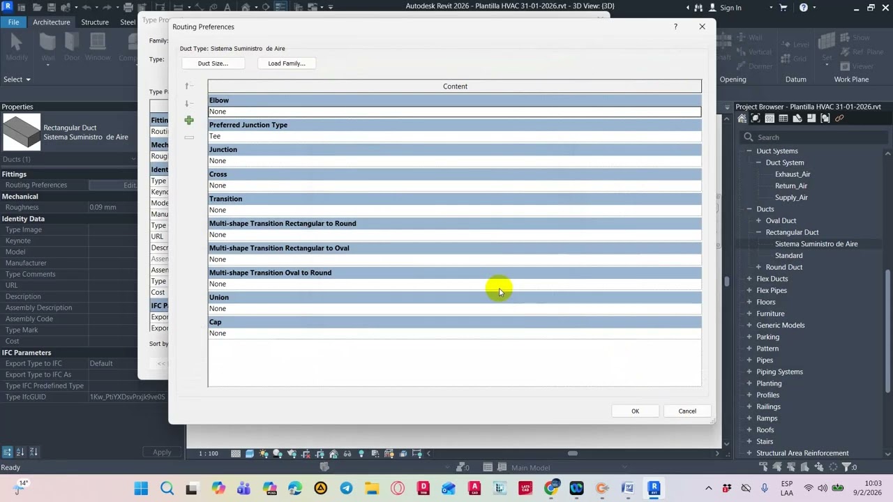Viewport: 893px width, 502px height.
Task: Select Sistema Suministro de Aire in Project Browser
Action: click(816, 244)
